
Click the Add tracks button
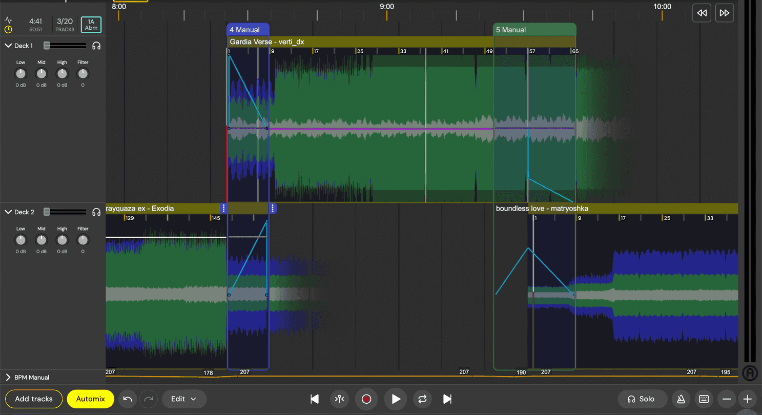[x=33, y=399]
